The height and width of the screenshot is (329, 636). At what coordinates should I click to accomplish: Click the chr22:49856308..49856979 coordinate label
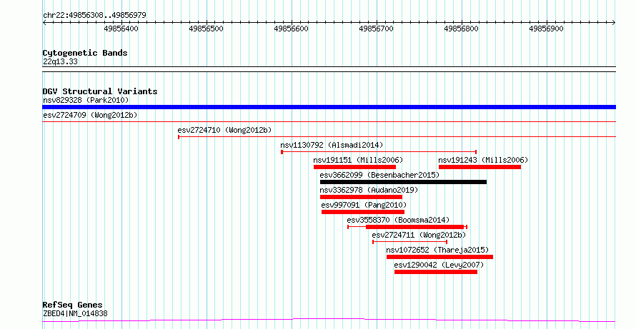pos(94,16)
